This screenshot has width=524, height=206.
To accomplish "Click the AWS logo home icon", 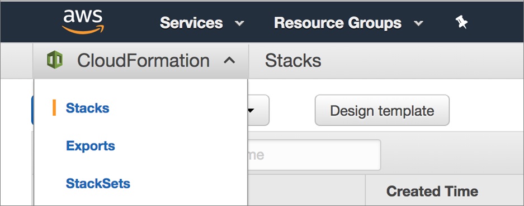I will (x=83, y=22).
